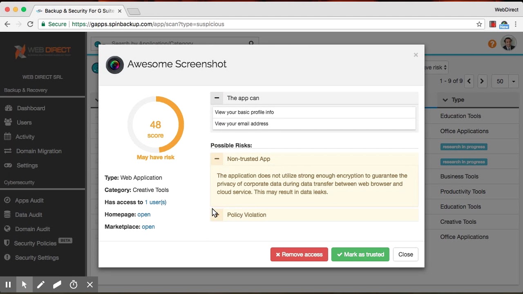
Task: Open Settings in the sidebar
Action: coord(27,165)
